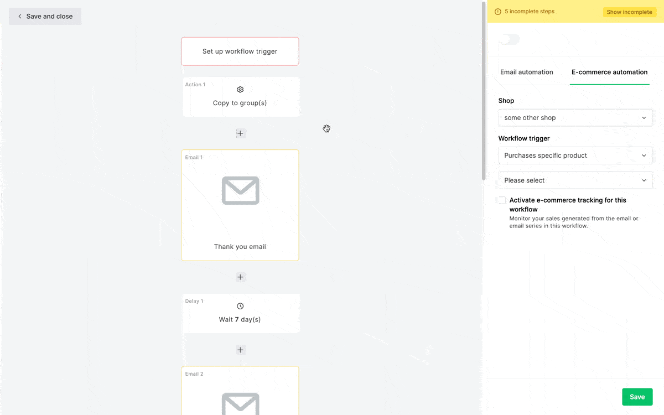
Task: Add a step after Thank you email
Action: [x=240, y=277]
